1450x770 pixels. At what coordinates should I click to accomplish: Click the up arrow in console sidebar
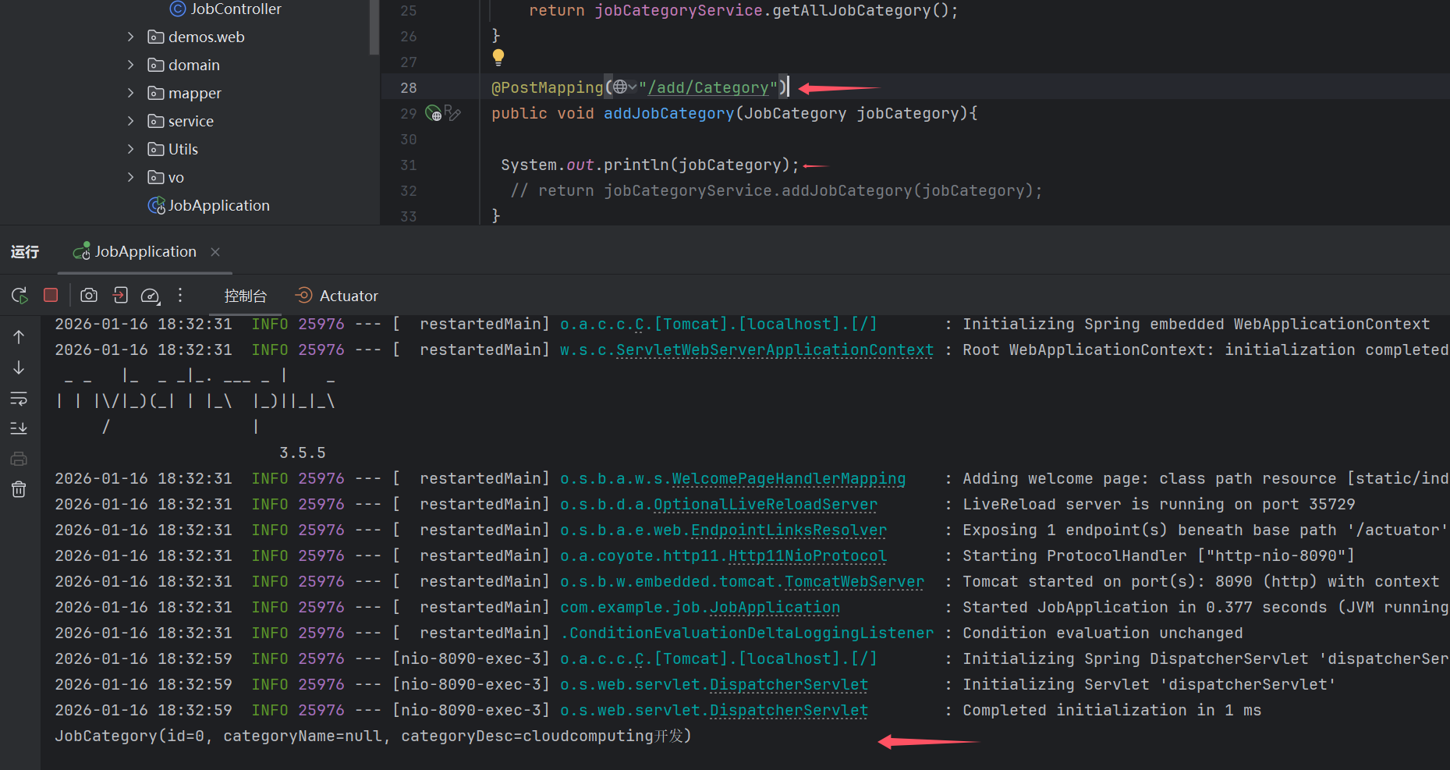tap(19, 337)
